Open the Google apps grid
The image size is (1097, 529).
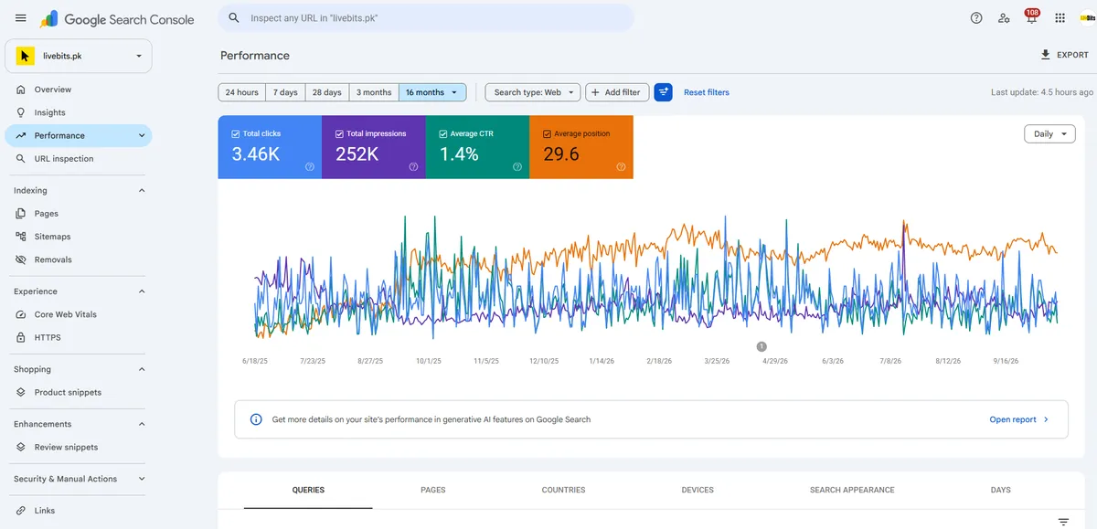(1060, 17)
